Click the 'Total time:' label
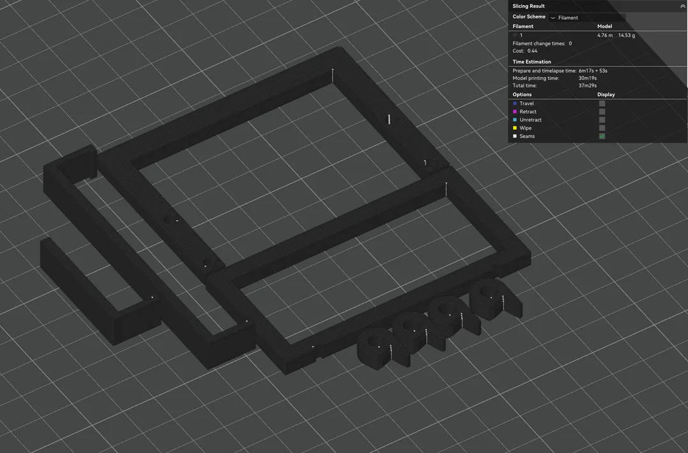 524,85
